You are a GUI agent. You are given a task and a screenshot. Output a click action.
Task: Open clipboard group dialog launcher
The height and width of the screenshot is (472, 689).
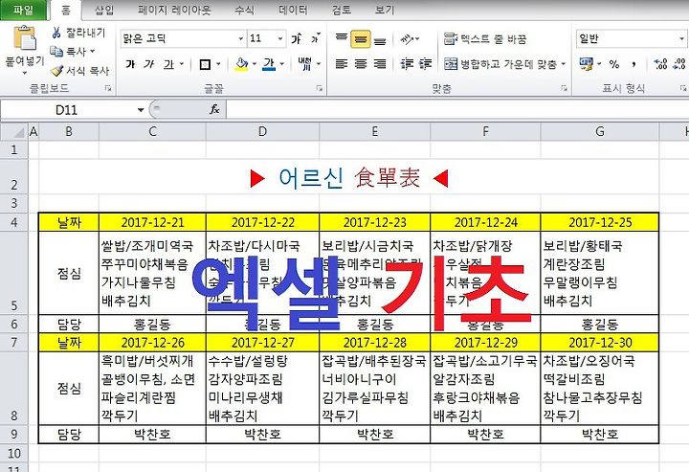(x=107, y=88)
